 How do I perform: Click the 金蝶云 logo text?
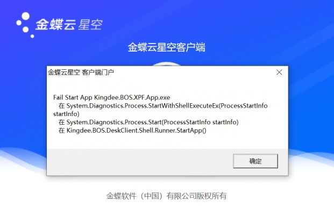pos(55,25)
